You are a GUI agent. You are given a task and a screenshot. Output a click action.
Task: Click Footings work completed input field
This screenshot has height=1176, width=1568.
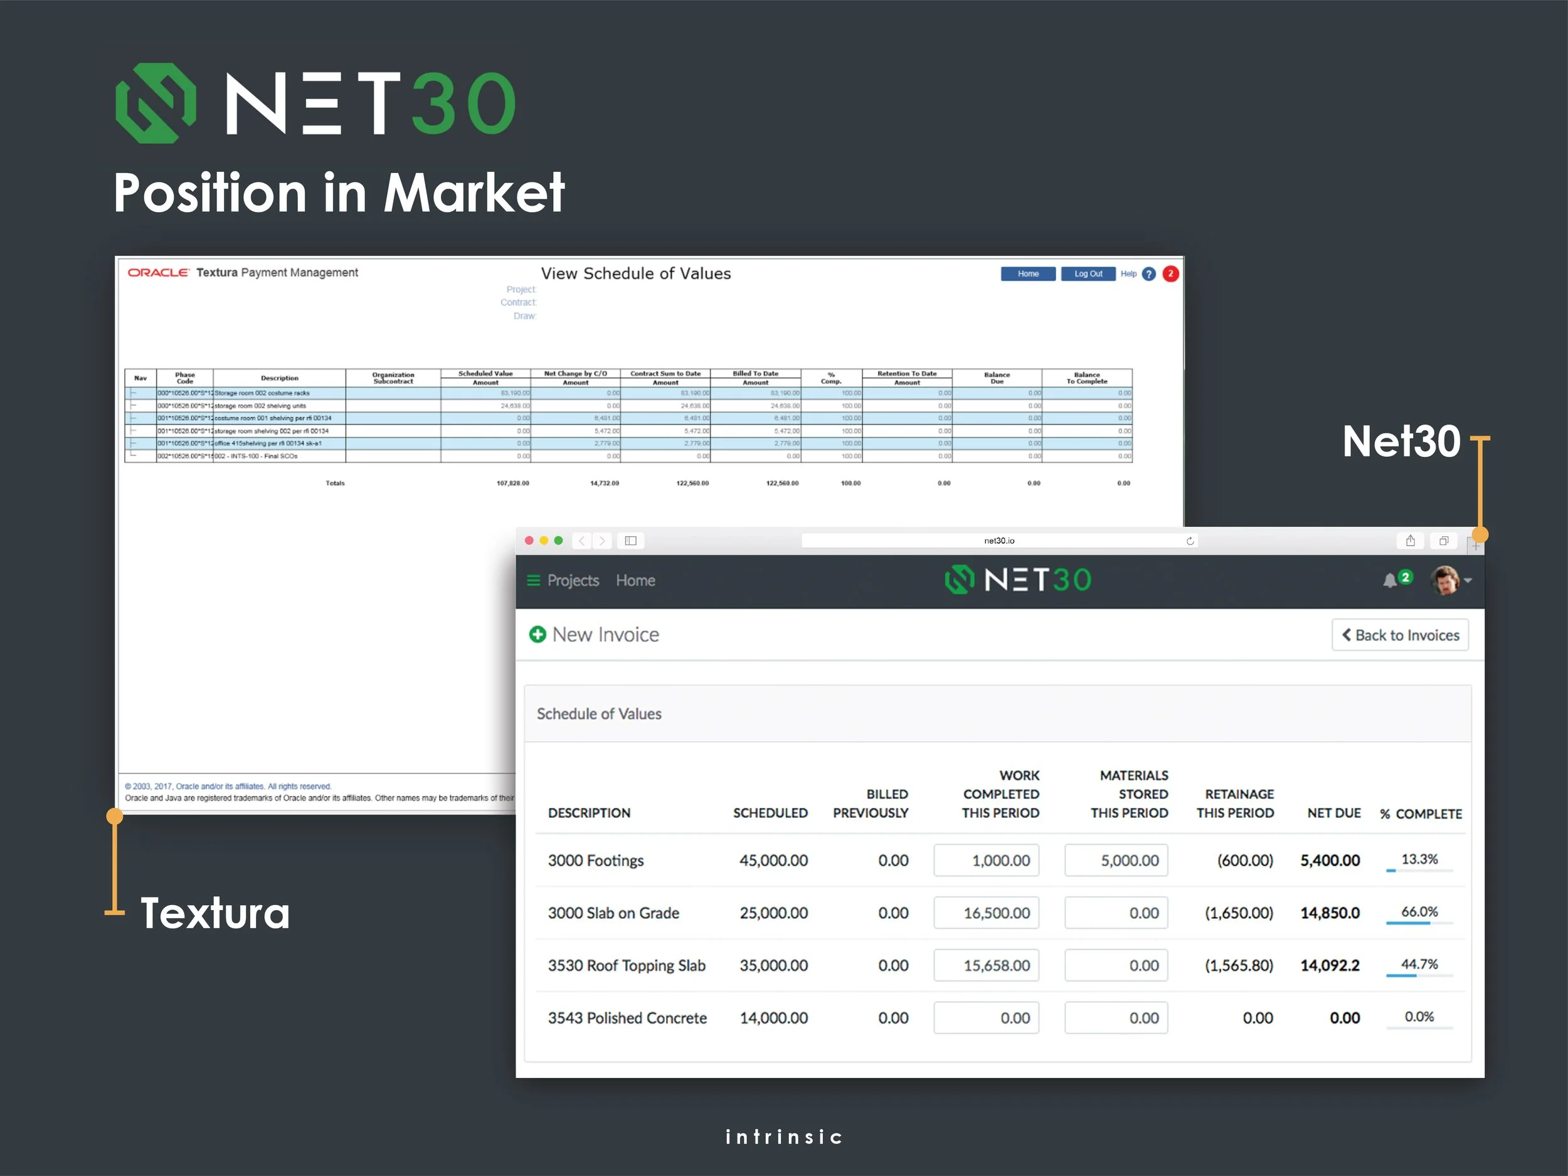pos(986,861)
